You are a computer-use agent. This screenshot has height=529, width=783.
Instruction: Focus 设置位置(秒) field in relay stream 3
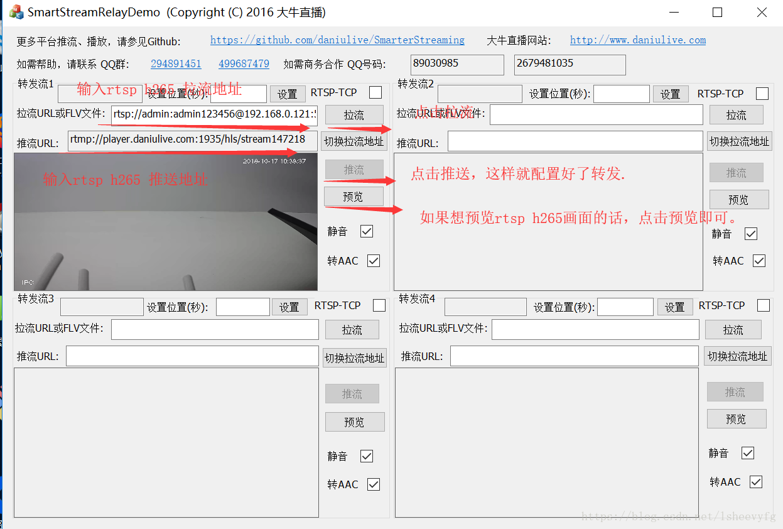pyautogui.click(x=243, y=307)
